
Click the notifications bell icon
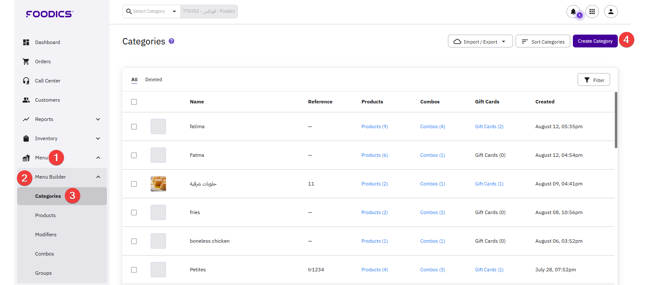[573, 12]
